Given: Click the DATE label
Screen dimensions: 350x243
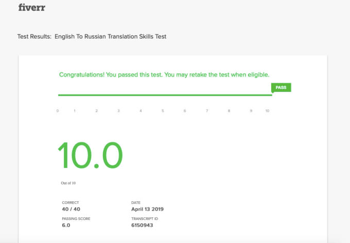Looking at the screenshot, I should click(x=136, y=203).
